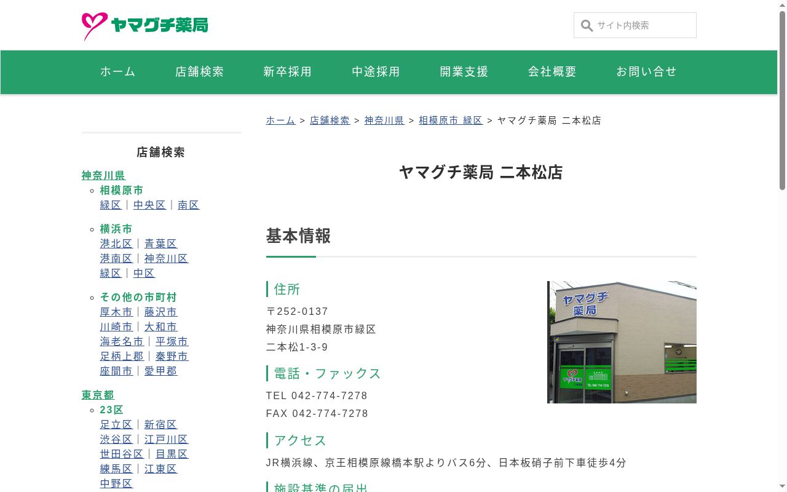
Task: Click the page vertical scrollbar thumb
Action: 782,100
